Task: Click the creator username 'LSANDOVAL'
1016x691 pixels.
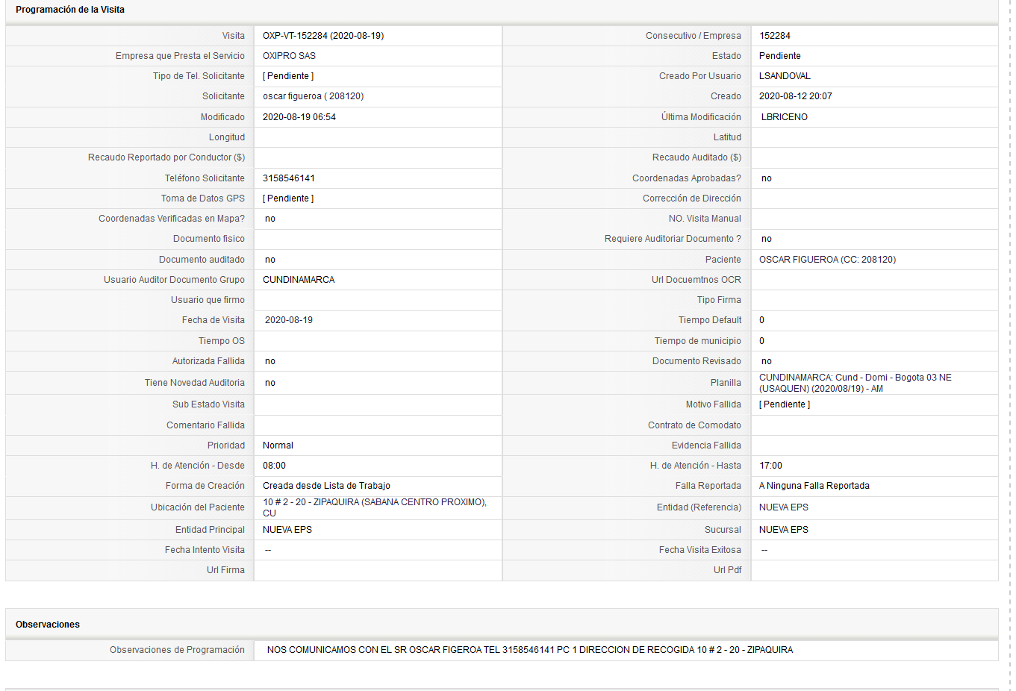Action: pyautogui.click(x=785, y=76)
